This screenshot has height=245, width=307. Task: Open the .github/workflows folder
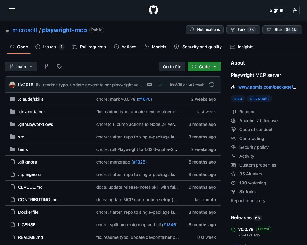click(35, 124)
